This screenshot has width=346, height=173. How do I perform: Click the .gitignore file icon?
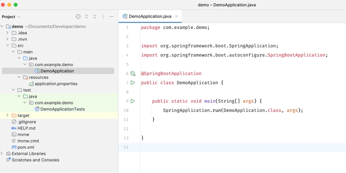pos(14,122)
